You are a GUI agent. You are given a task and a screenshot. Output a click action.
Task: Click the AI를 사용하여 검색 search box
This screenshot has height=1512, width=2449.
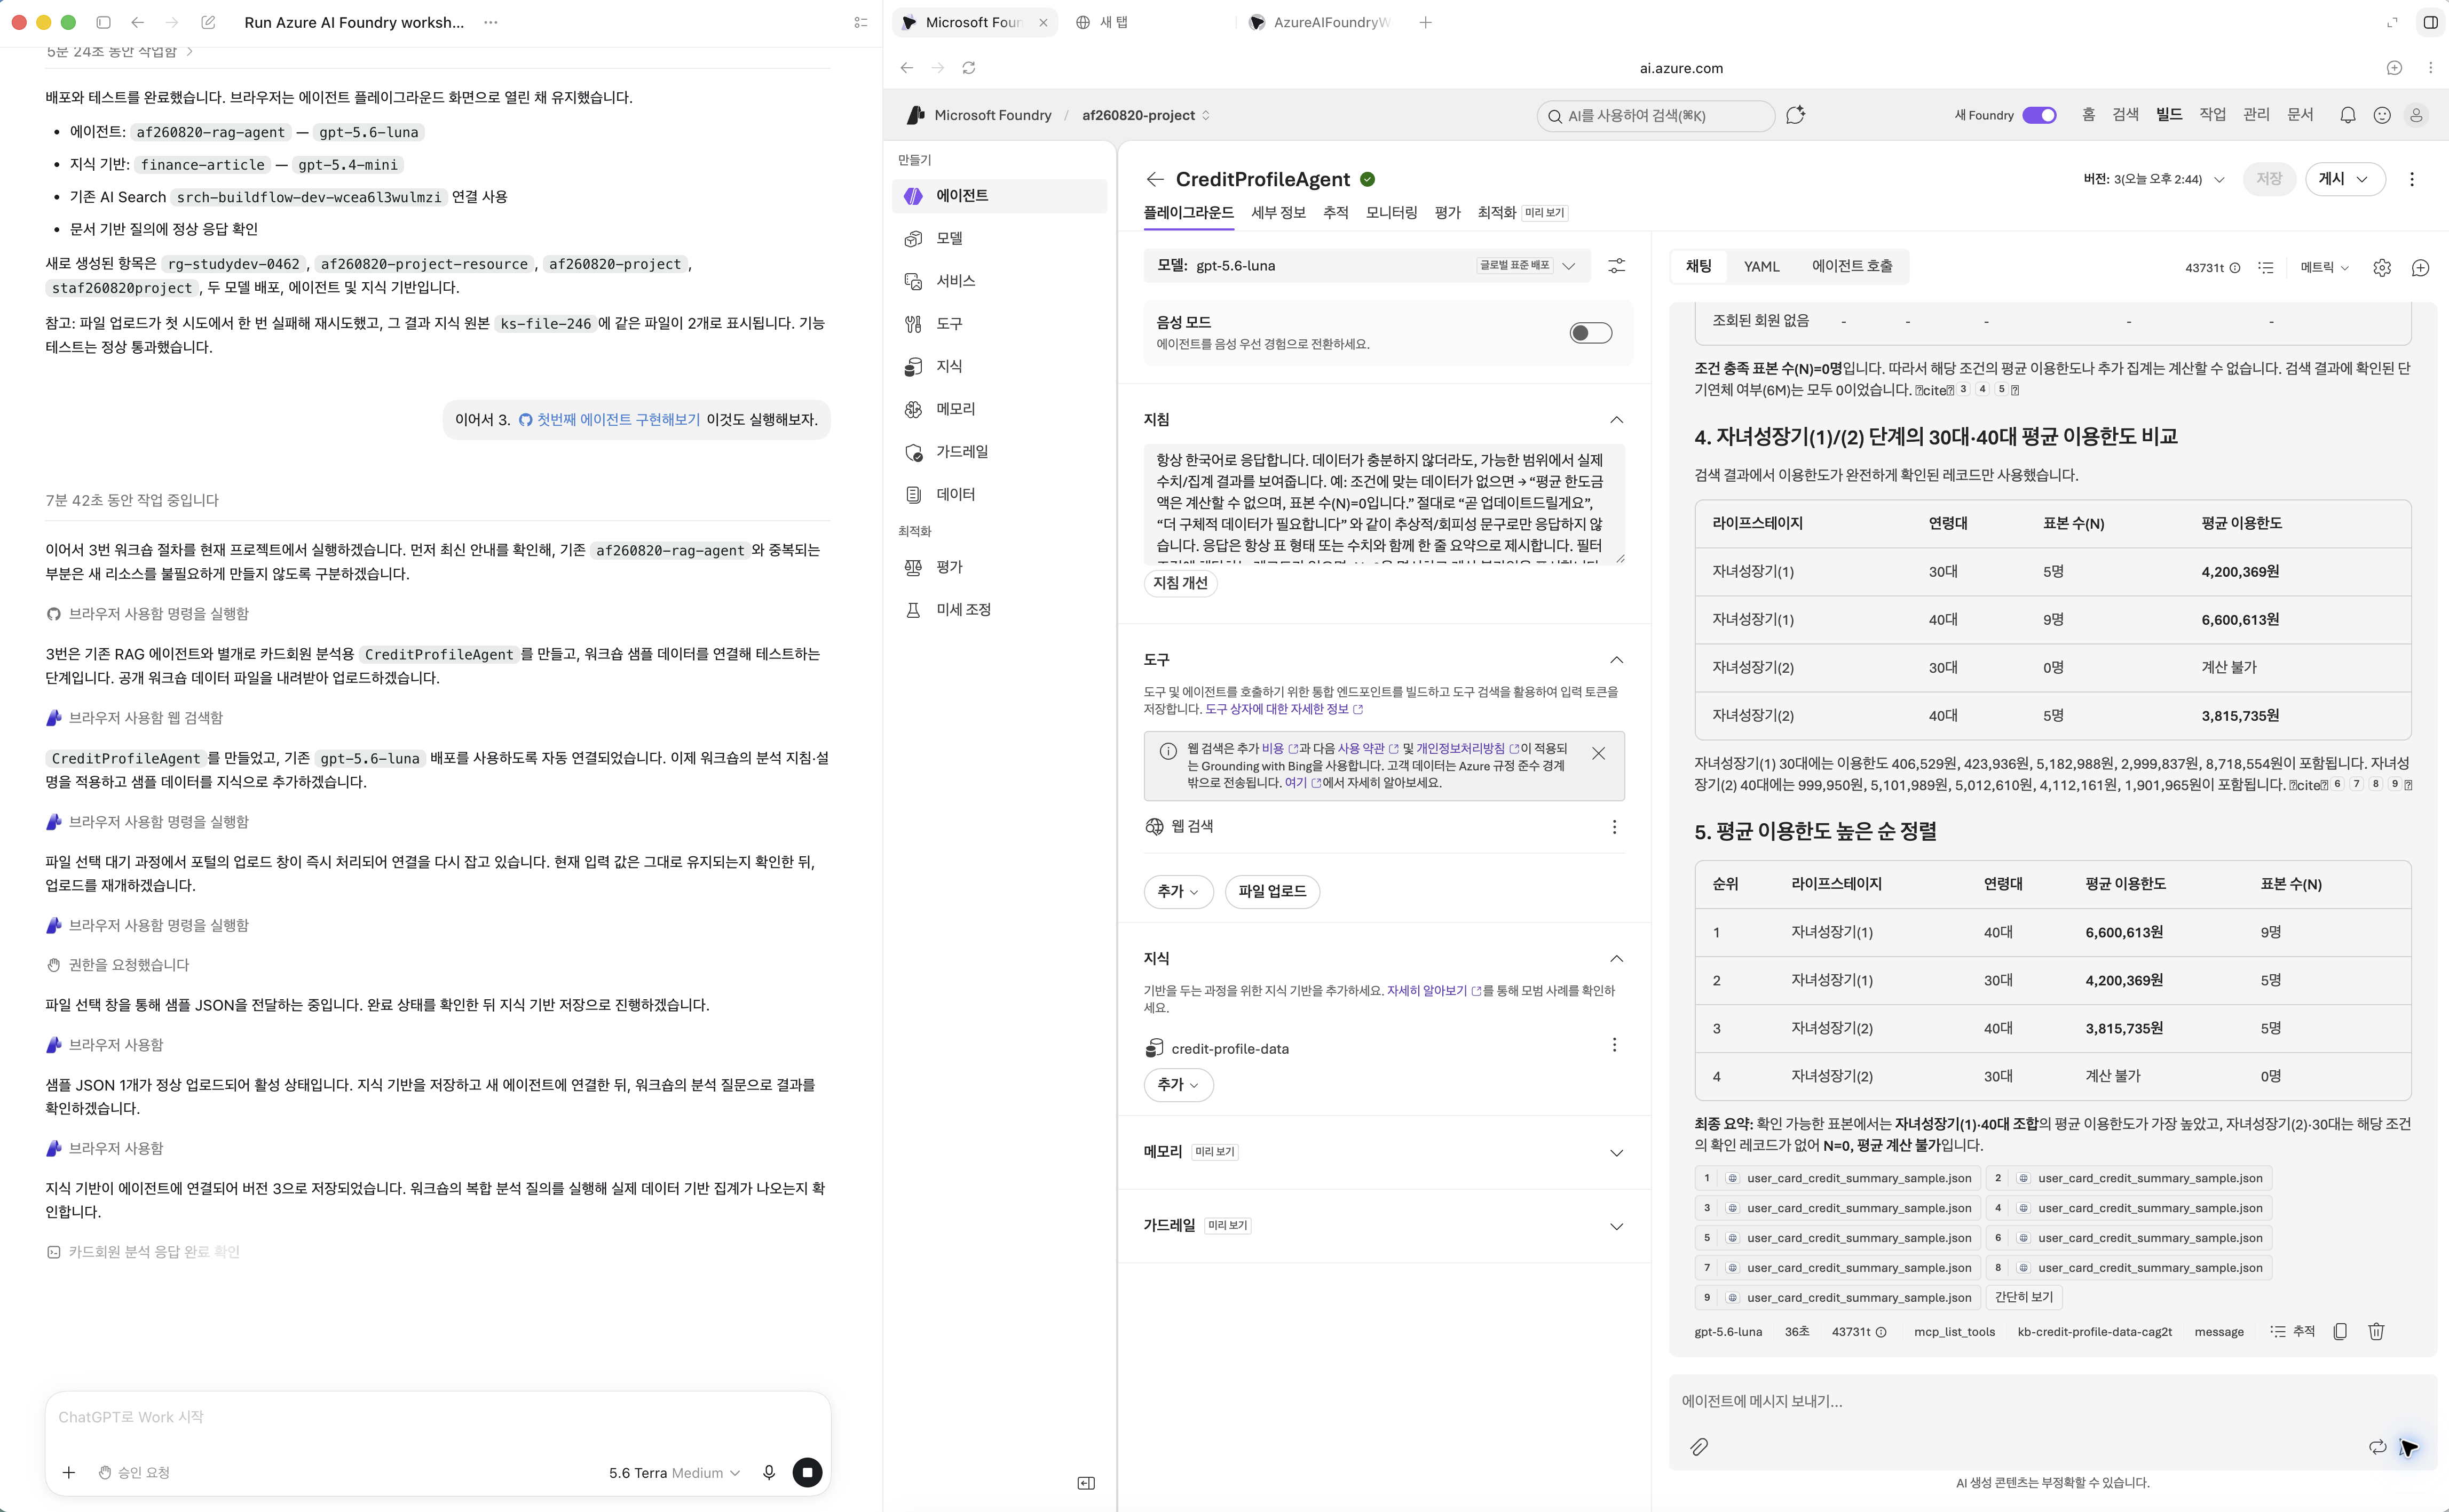click(x=1655, y=116)
